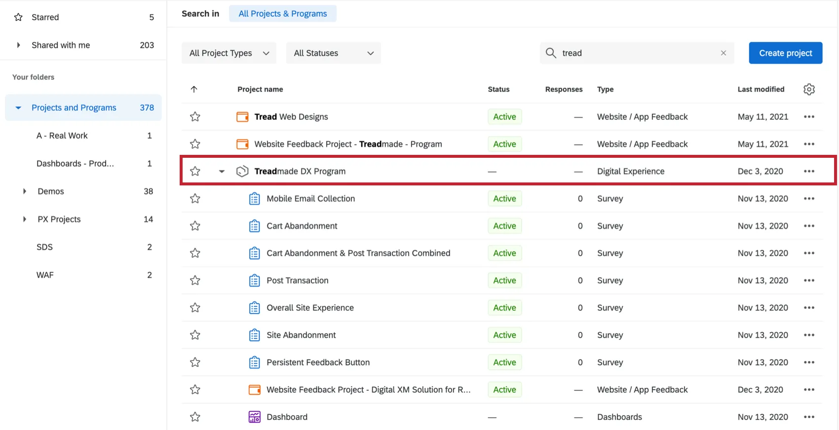Collapse the Treadmade DX Program row
The width and height of the screenshot is (839, 430).
tap(222, 172)
